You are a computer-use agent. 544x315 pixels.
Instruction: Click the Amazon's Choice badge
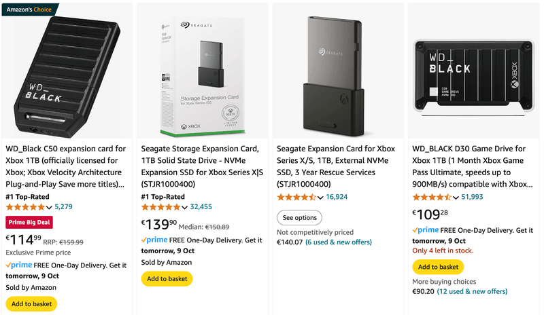31,10
